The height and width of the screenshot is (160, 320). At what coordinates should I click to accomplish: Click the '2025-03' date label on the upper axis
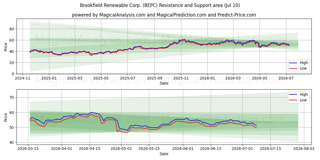74,79
